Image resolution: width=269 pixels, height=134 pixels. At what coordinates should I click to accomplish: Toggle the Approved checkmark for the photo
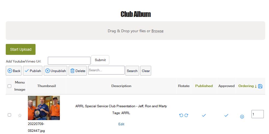click(226, 115)
